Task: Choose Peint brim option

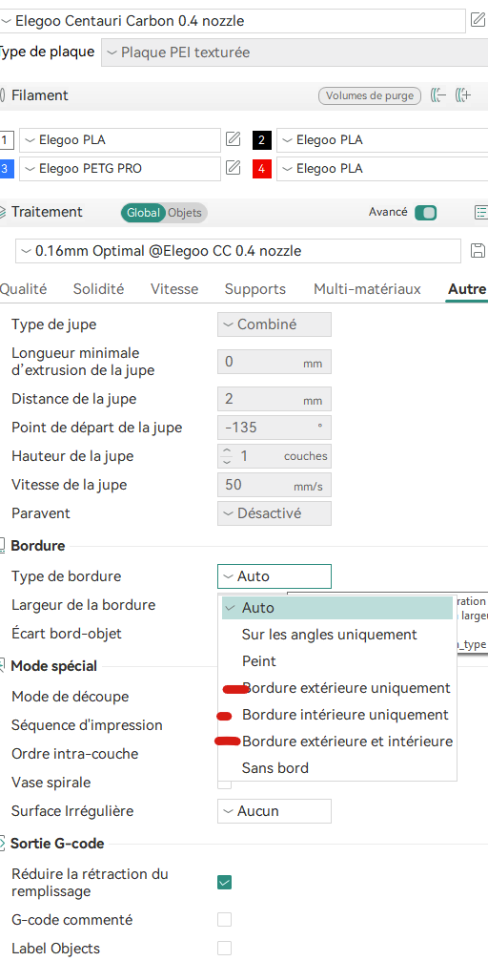Action: click(x=336, y=661)
